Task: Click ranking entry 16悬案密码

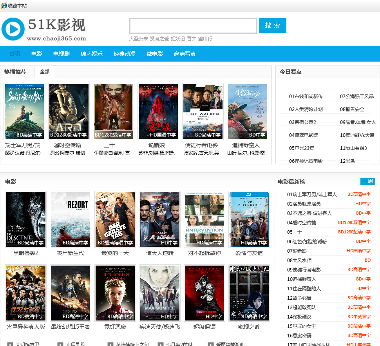Action: 299,336
